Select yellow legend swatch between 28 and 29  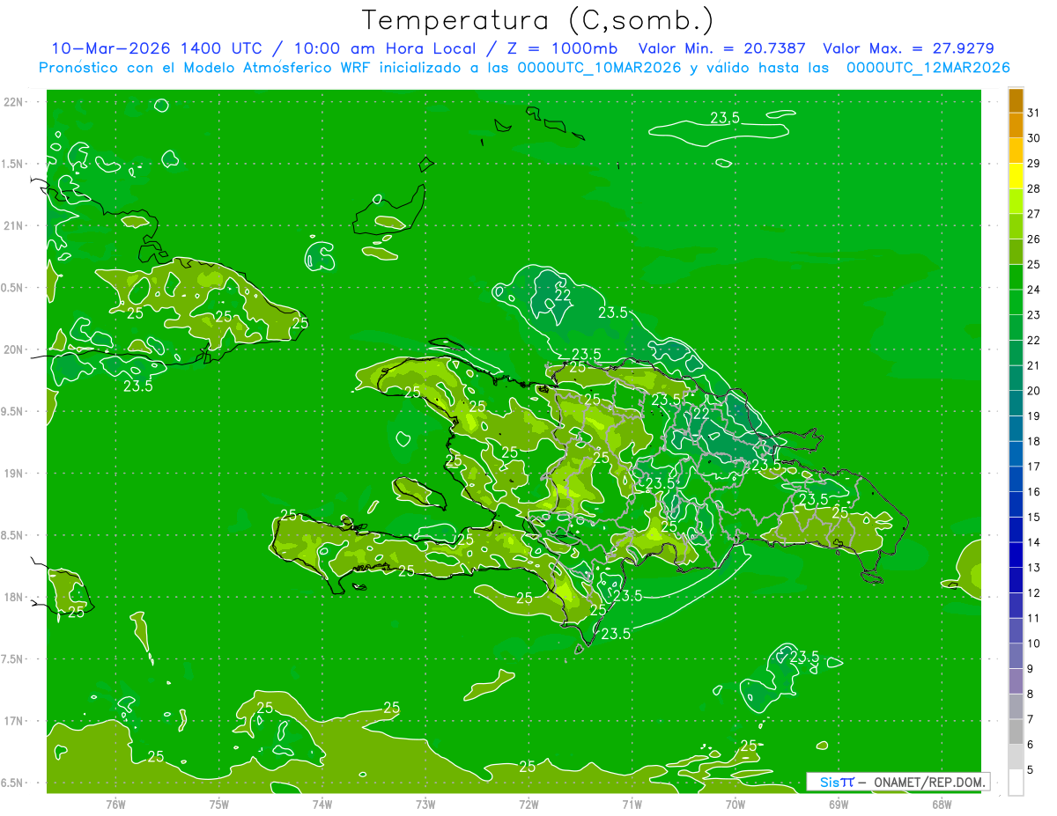pyautogui.click(x=1016, y=177)
